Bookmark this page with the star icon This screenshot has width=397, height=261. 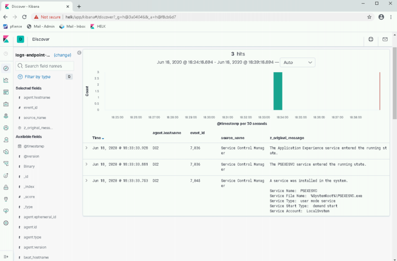(x=369, y=17)
